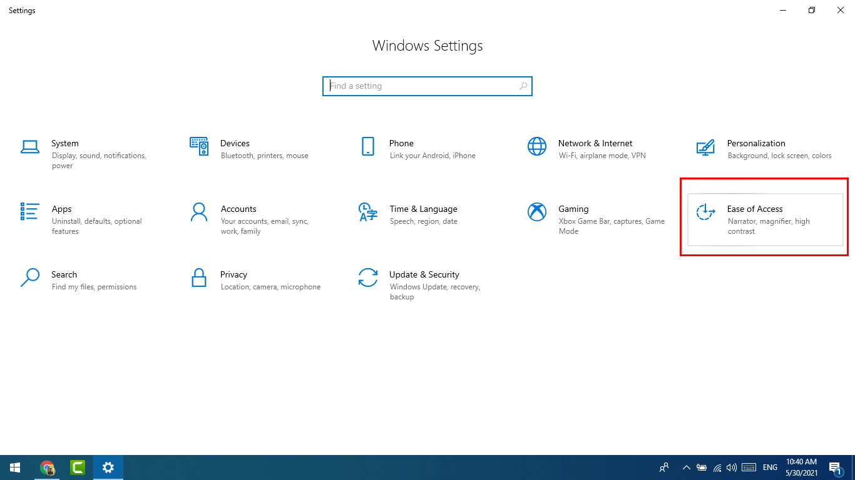Launch Camtasia from the taskbar
The image size is (855, 480).
pyautogui.click(x=78, y=467)
